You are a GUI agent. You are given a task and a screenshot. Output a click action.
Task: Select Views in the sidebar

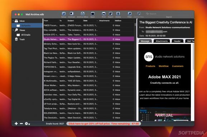coord(22,30)
